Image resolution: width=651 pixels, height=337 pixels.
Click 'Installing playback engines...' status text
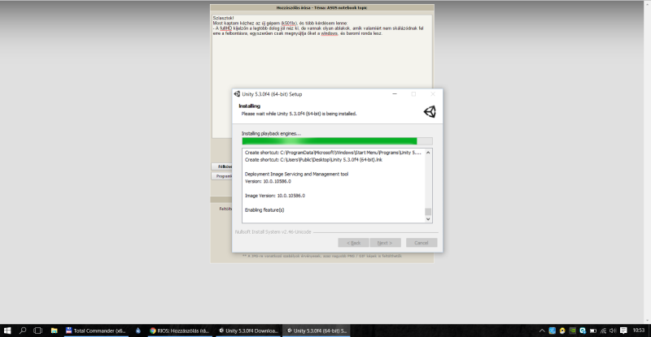pos(271,133)
